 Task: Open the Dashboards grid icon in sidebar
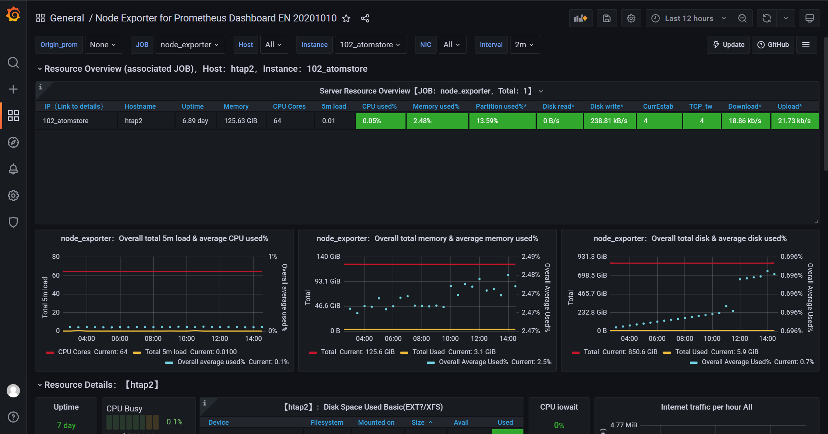[13, 116]
